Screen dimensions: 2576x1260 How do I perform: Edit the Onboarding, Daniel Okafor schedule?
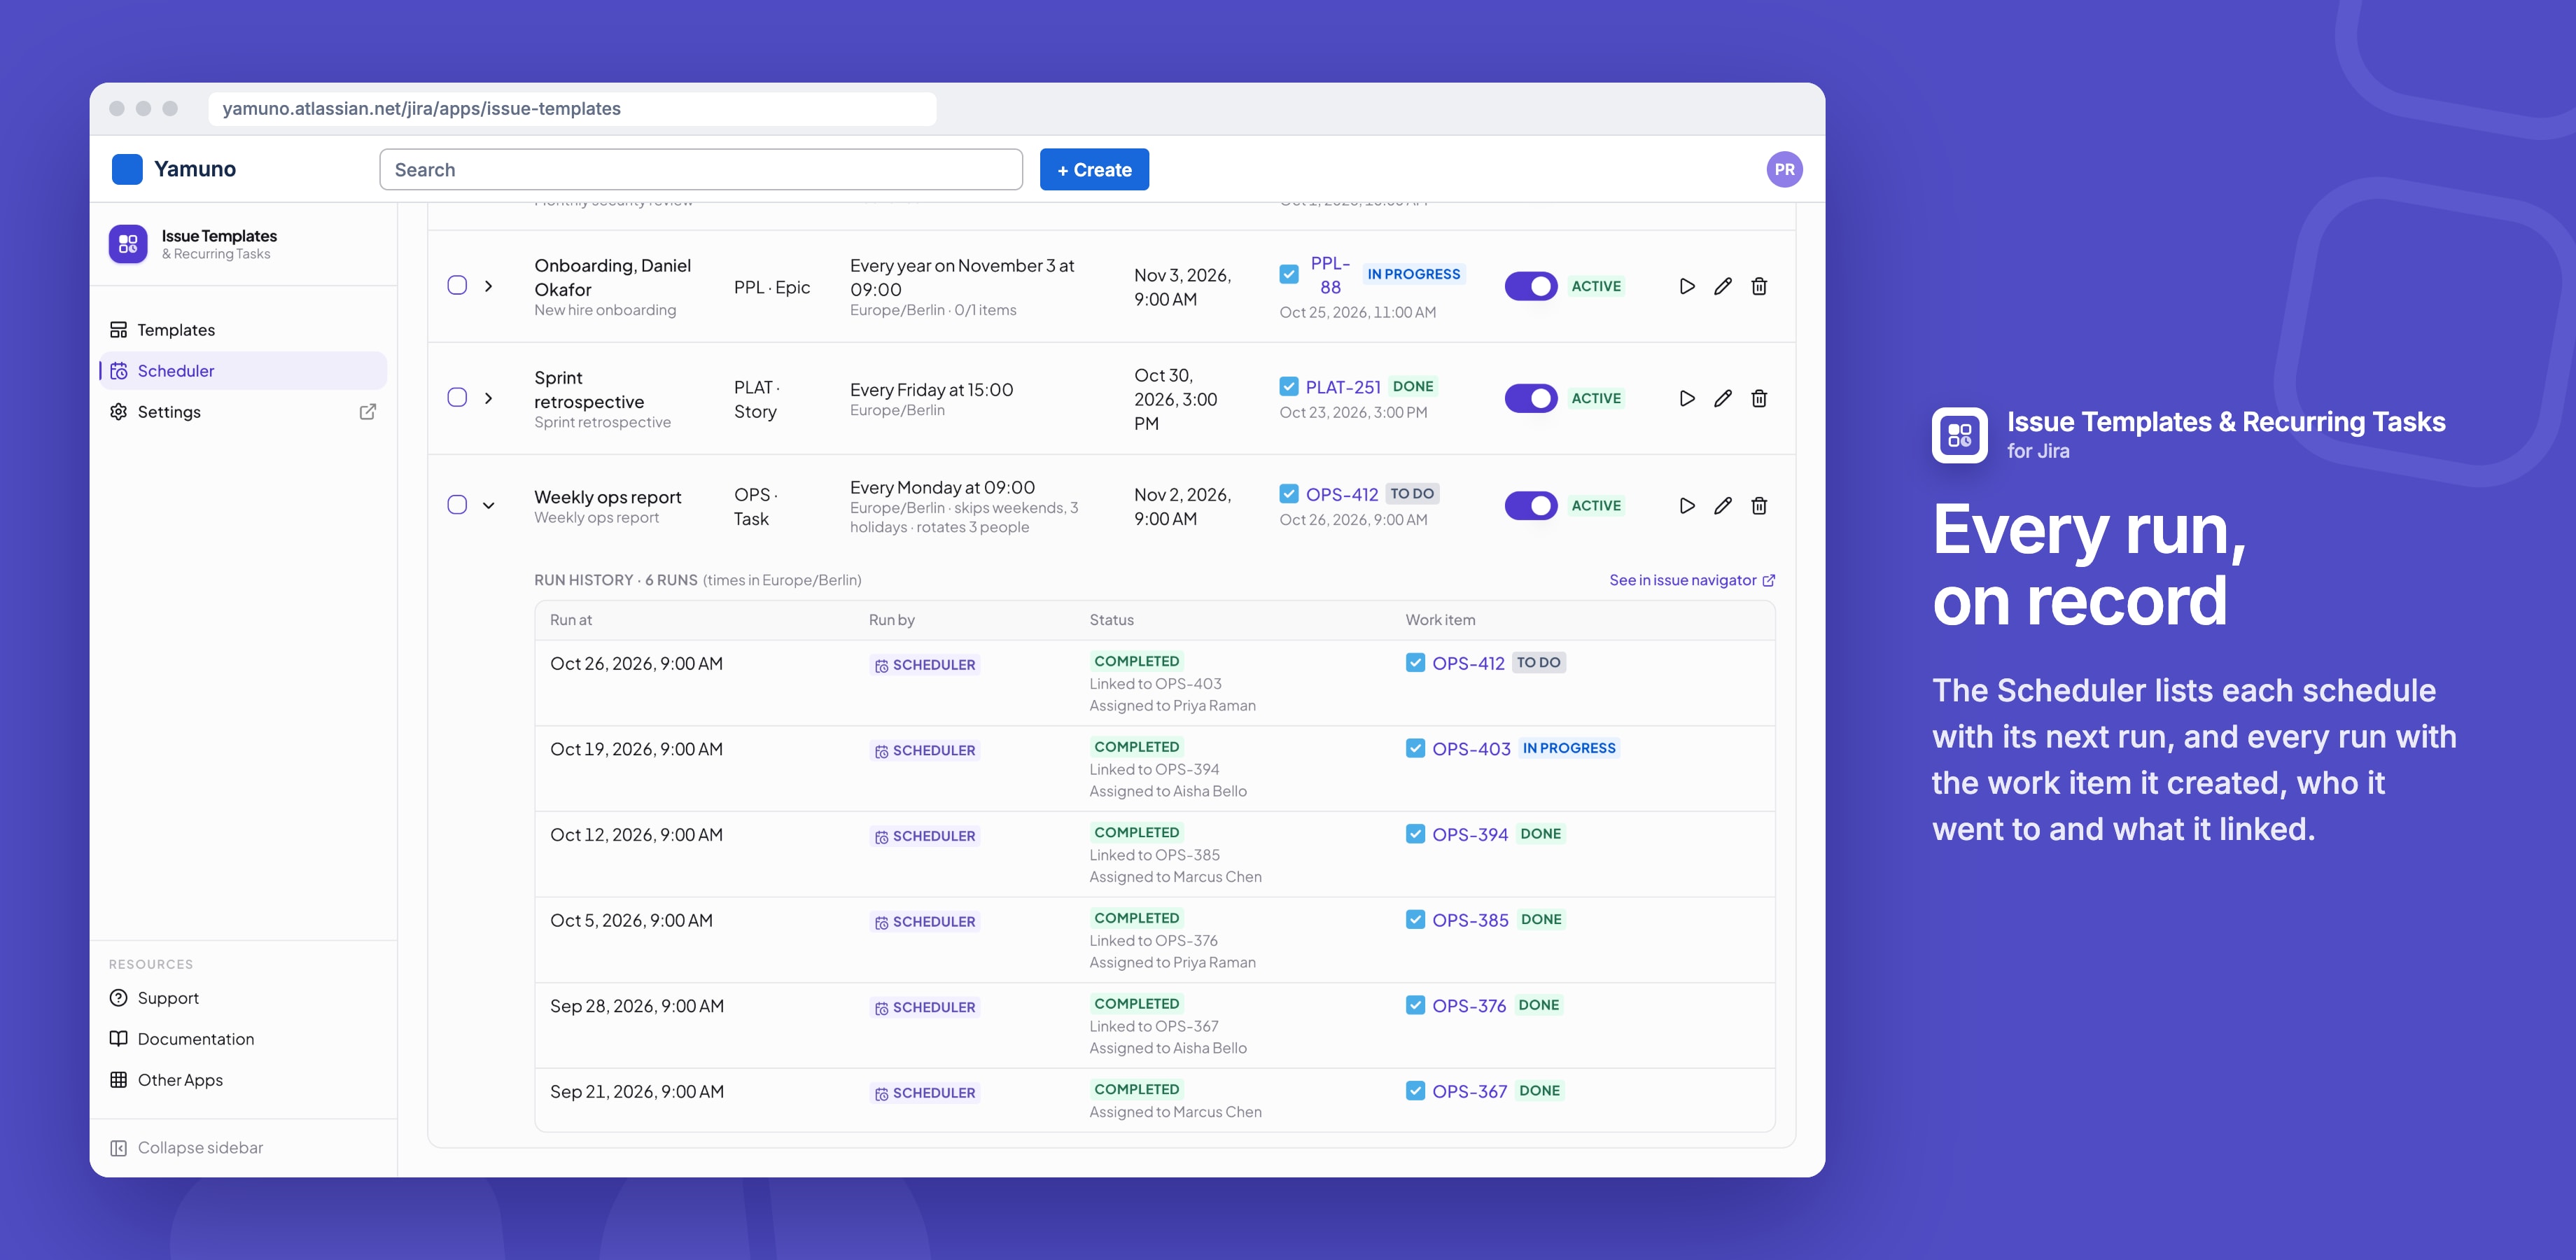[x=1723, y=286]
